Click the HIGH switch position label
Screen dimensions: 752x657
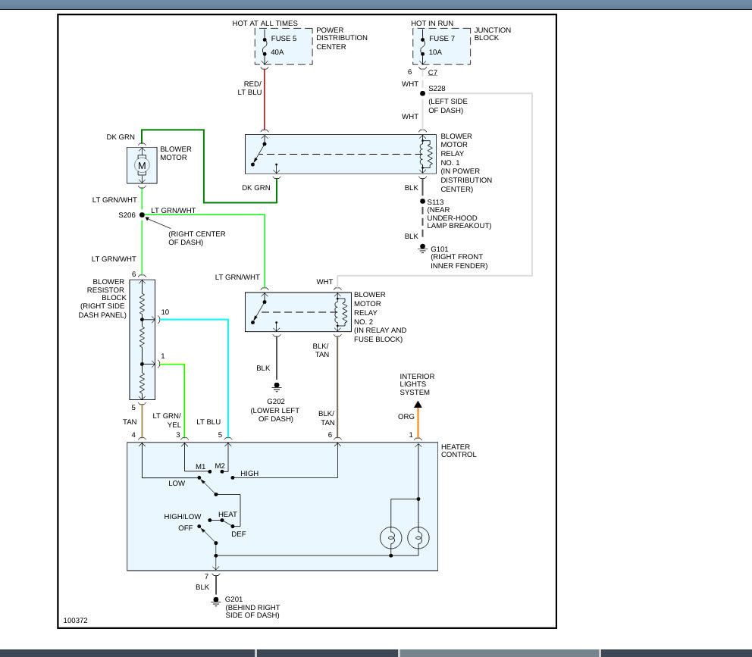point(249,474)
